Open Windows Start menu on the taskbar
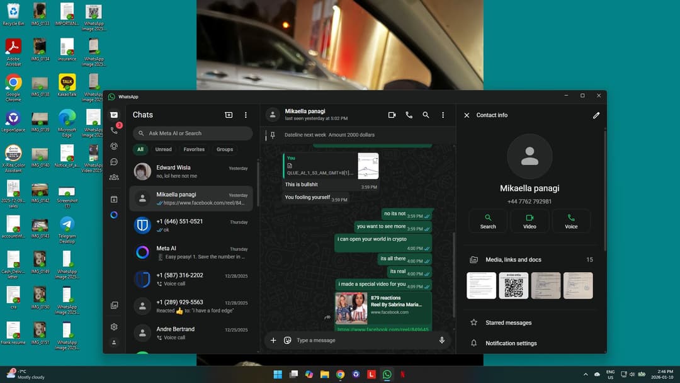680x383 pixels. click(278, 374)
